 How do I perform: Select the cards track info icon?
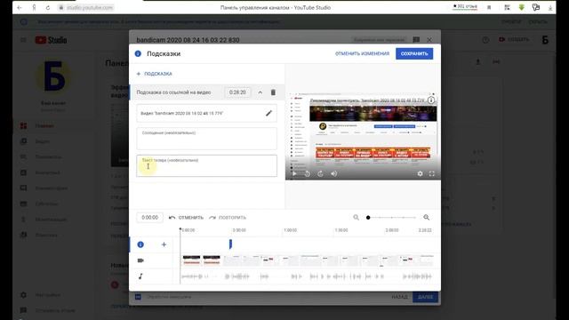[140, 244]
